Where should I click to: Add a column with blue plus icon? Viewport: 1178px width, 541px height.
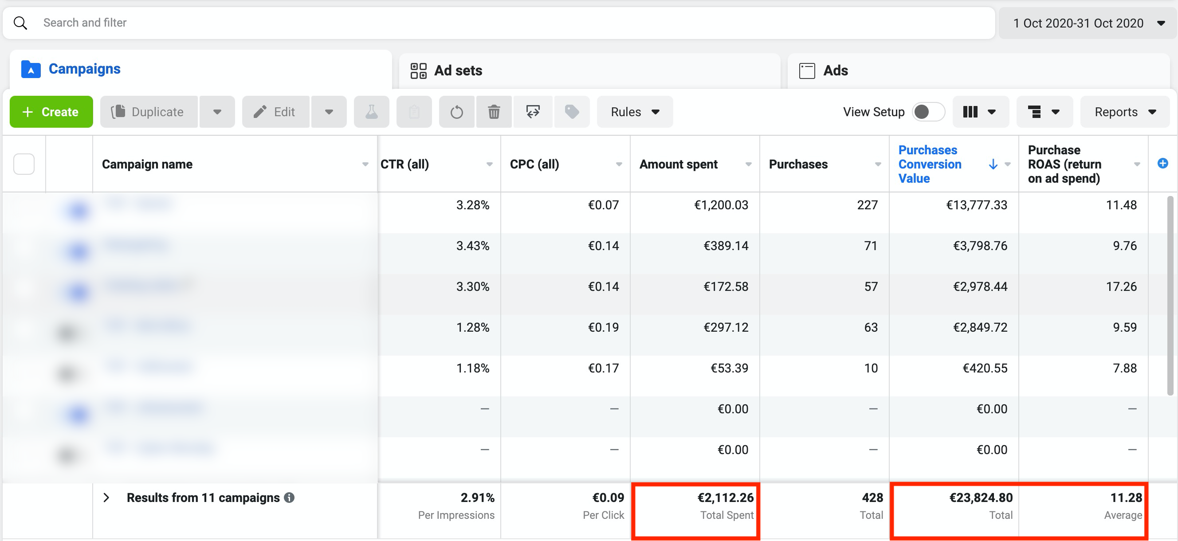coord(1162,163)
